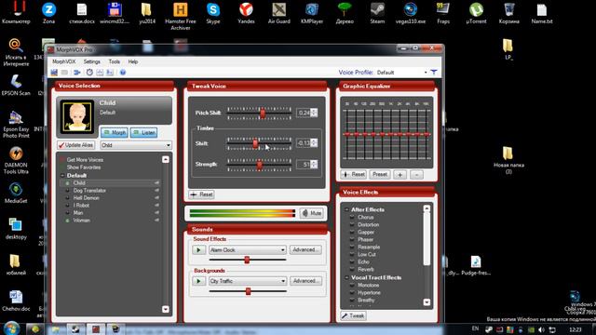Open the Tools menu
Image resolution: width=596 pixels, height=335 pixels.
coord(114,61)
